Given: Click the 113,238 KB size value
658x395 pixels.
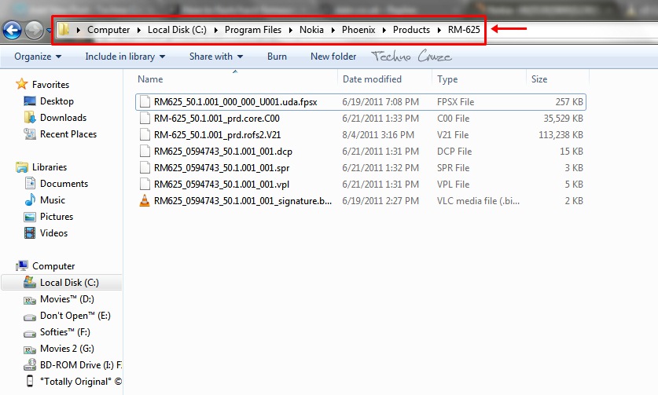Looking at the screenshot, I should pos(561,135).
